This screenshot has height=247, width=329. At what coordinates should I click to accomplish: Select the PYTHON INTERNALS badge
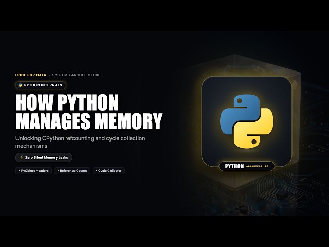click(41, 85)
